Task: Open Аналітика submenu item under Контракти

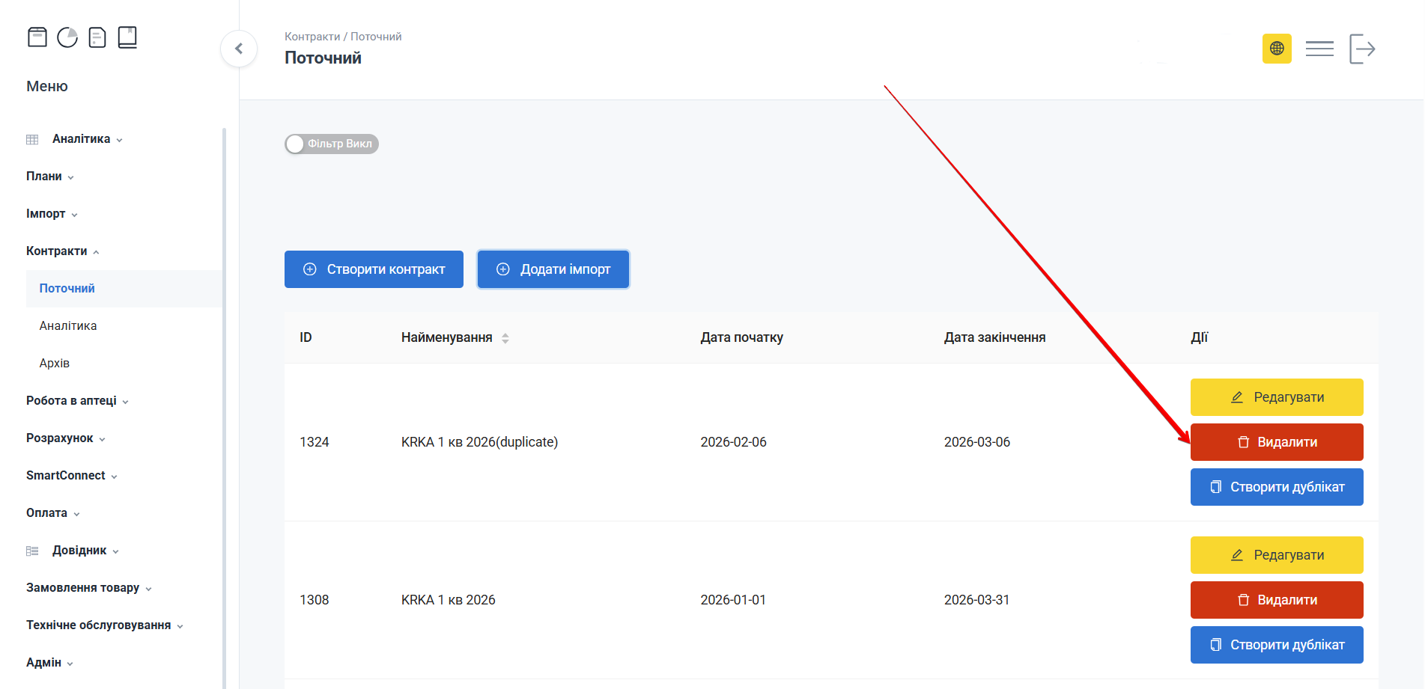Action: (x=68, y=326)
